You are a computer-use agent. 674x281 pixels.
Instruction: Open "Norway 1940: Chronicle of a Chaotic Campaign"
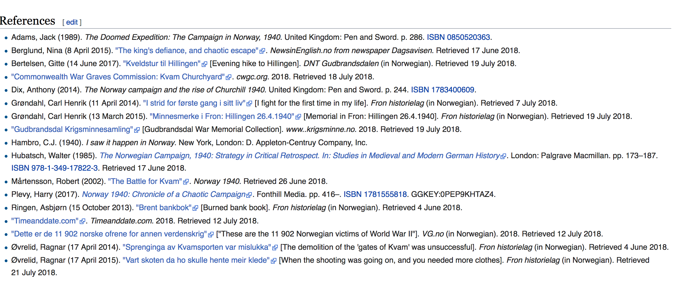(164, 194)
